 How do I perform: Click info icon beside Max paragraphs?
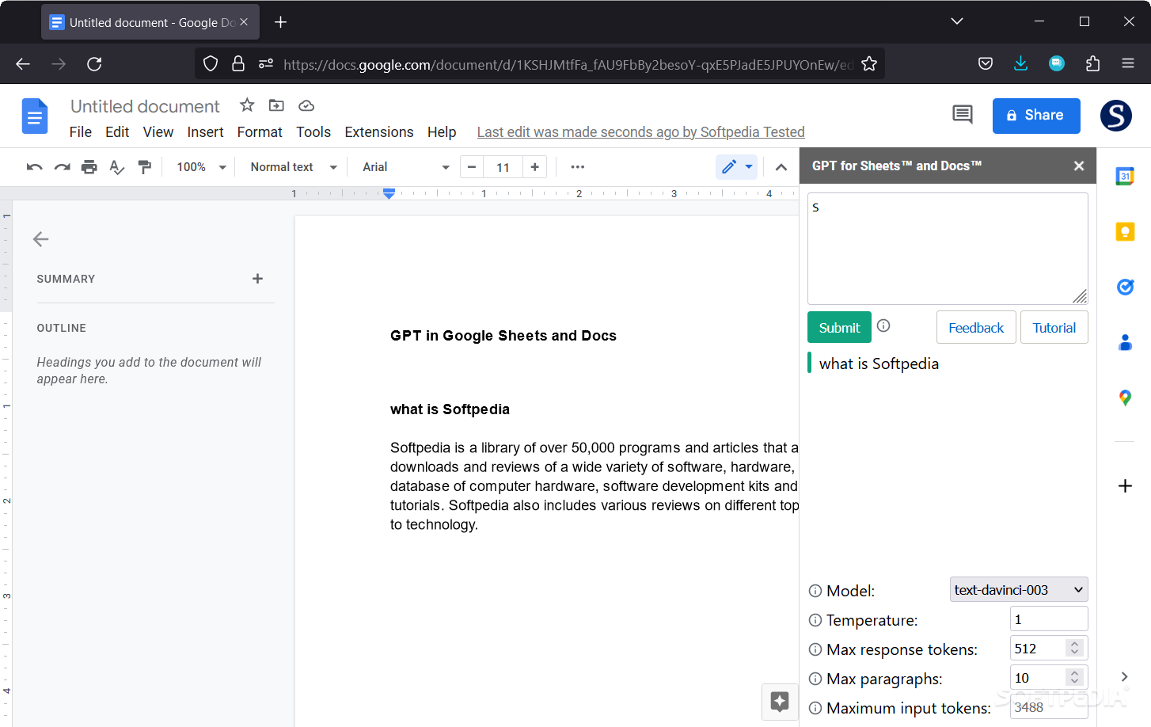815,679
